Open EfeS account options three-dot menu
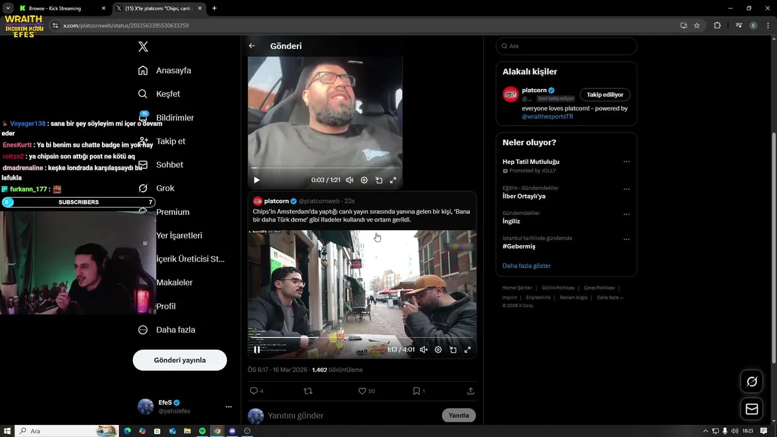The image size is (777, 437). [x=228, y=407]
